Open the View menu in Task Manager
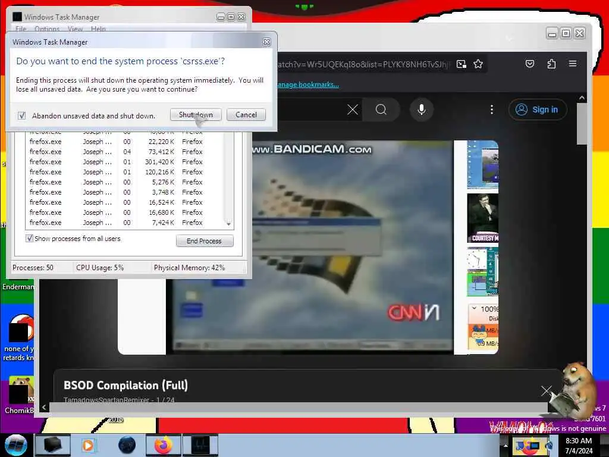The width and height of the screenshot is (609, 457). (x=75, y=29)
